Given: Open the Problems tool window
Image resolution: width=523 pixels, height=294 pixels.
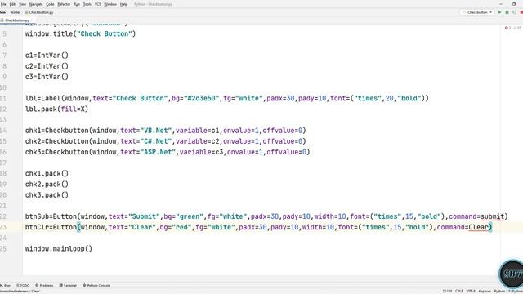Looking at the screenshot, I should coord(44,286).
